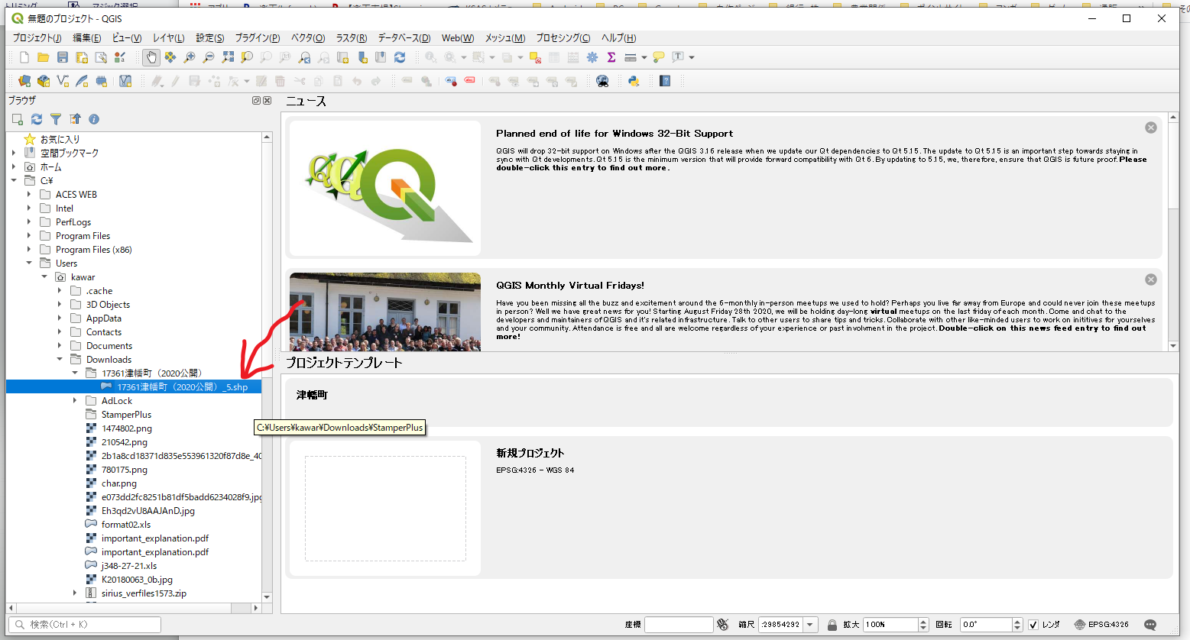Open the プラグイン(P) menu
The height and width of the screenshot is (640, 1190).
click(x=257, y=37)
